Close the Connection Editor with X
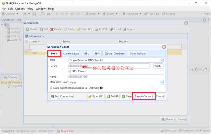Image resolution: width=211 pixels, height=134 pixels. 164,47
